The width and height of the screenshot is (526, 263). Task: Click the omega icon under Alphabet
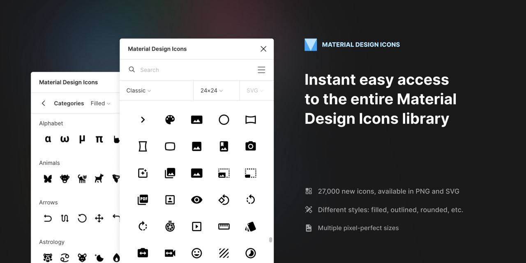pos(65,139)
